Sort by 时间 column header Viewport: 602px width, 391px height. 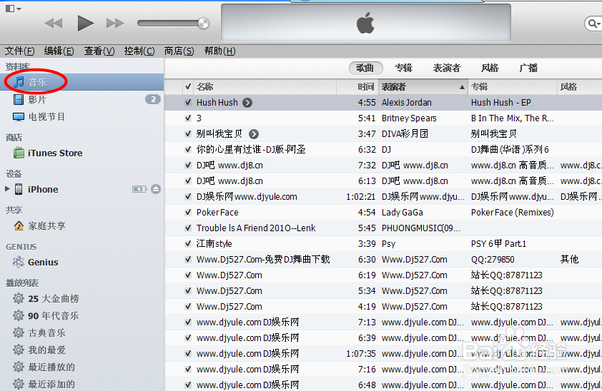tap(357, 87)
